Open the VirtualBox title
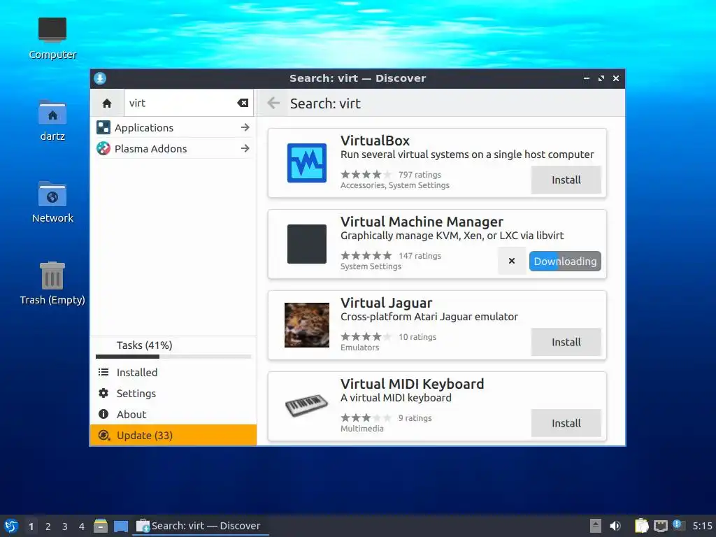716x537 pixels. tap(375, 141)
